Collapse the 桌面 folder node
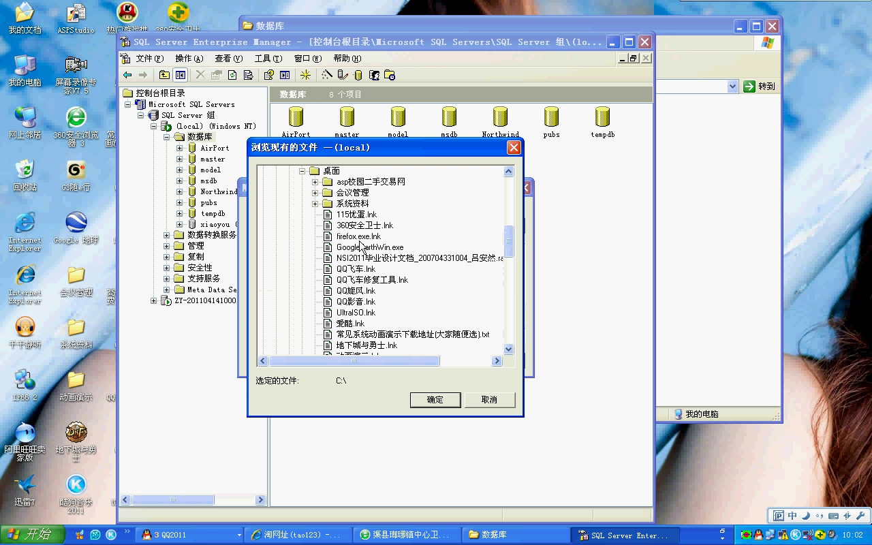The height and width of the screenshot is (545, 872). 303,171
